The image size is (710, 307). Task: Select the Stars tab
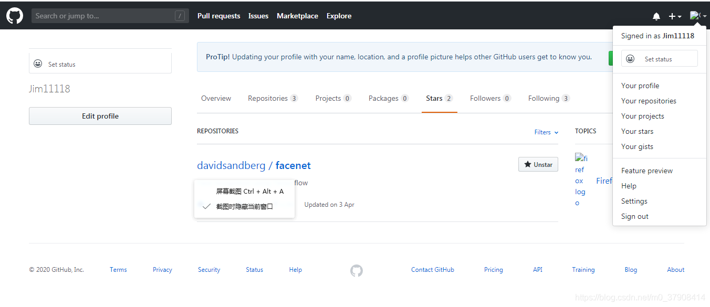point(439,98)
